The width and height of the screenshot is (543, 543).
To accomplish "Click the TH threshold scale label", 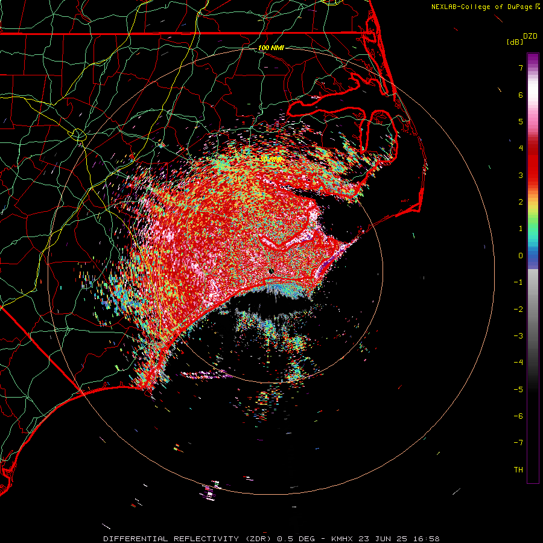I will click(x=518, y=470).
